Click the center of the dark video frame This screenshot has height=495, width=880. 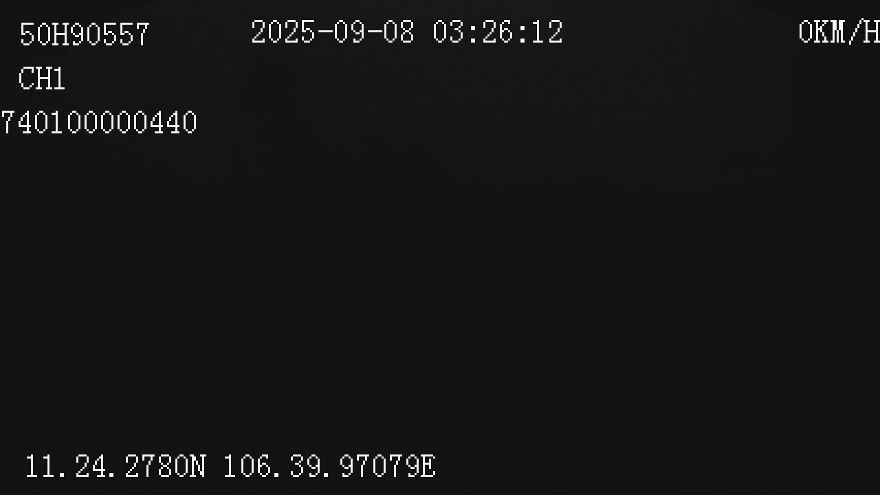pos(440,247)
